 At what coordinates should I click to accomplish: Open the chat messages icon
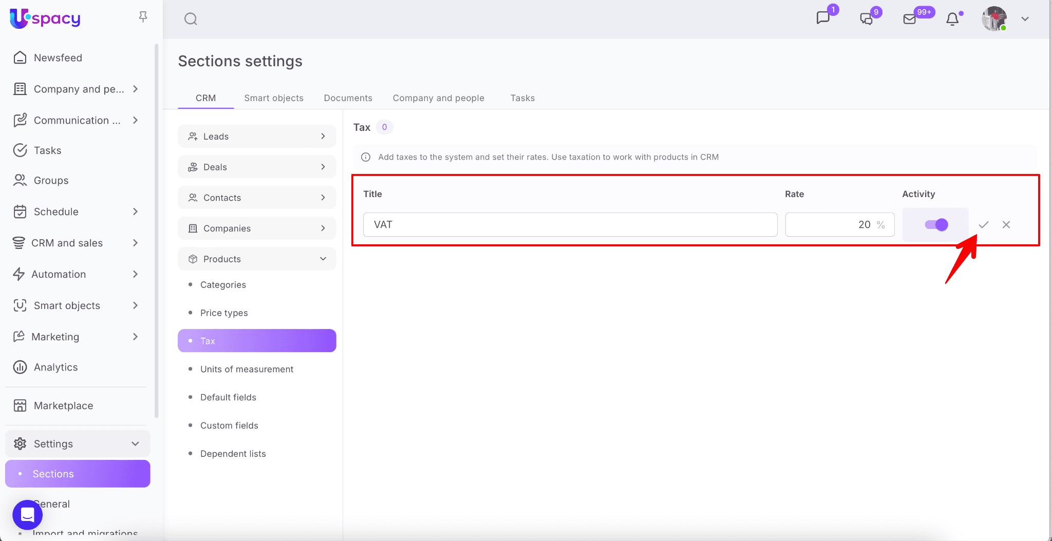[x=823, y=18]
